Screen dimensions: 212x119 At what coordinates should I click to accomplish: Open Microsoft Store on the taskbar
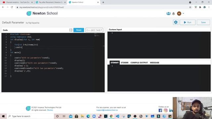pyautogui.click(x=77, y=116)
